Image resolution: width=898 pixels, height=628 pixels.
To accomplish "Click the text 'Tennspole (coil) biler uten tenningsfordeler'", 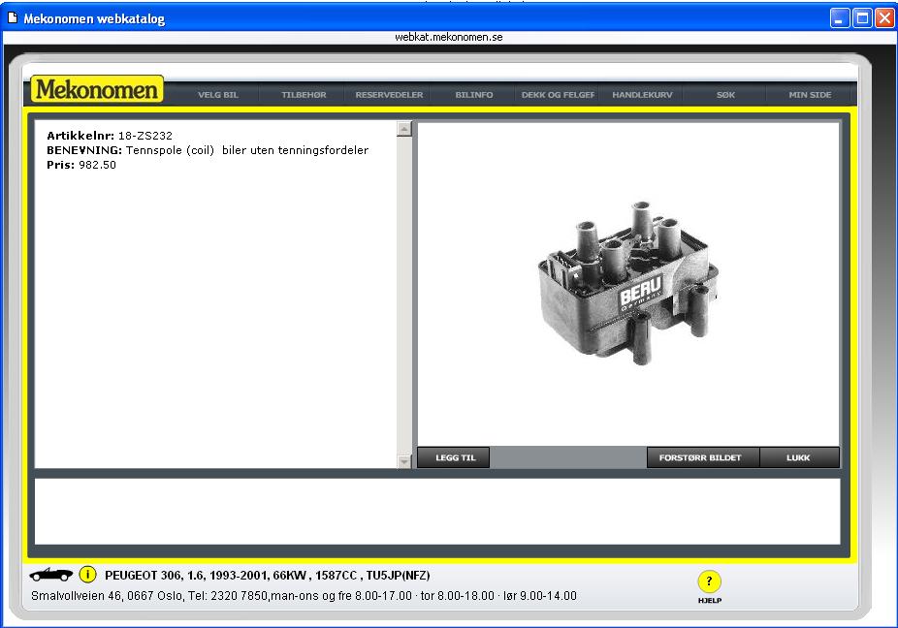I will point(247,150).
